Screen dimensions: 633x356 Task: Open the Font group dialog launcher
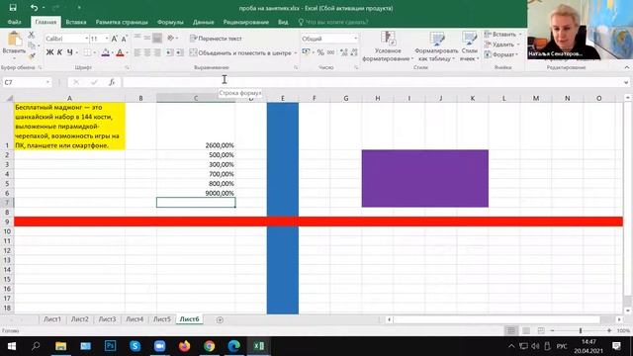click(x=127, y=67)
